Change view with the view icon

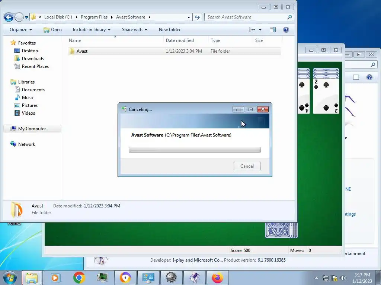(x=252, y=30)
